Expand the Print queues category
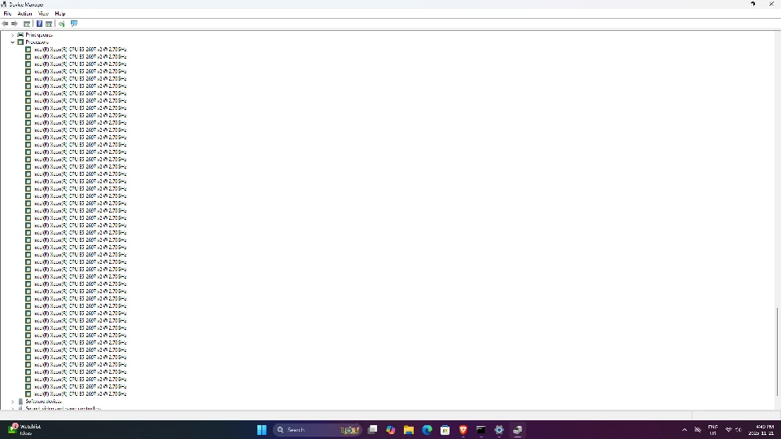This screenshot has height=439, width=781. (12, 35)
